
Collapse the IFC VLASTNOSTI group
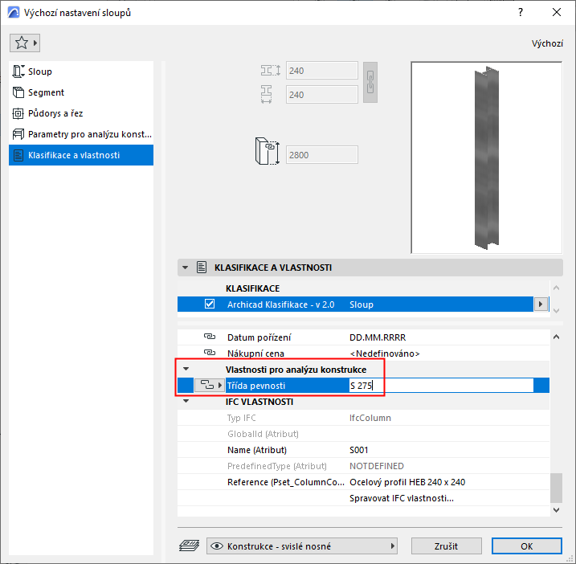(x=186, y=401)
